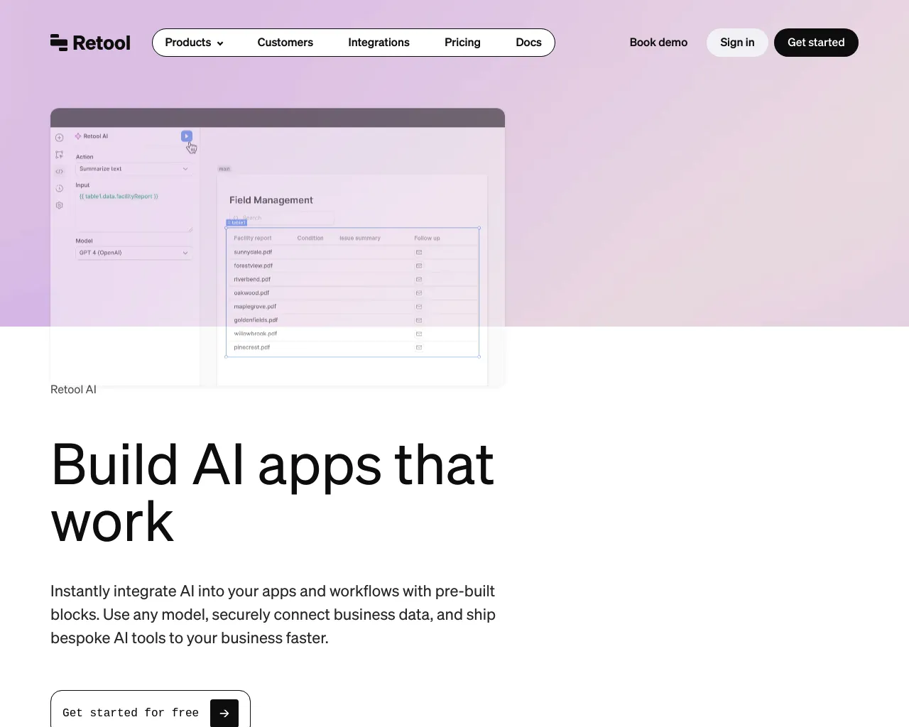Select the component select tool icon
The height and width of the screenshot is (727, 909).
(x=60, y=155)
